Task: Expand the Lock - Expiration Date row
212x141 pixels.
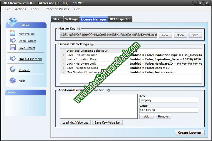Action: pyautogui.click(x=63, y=59)
